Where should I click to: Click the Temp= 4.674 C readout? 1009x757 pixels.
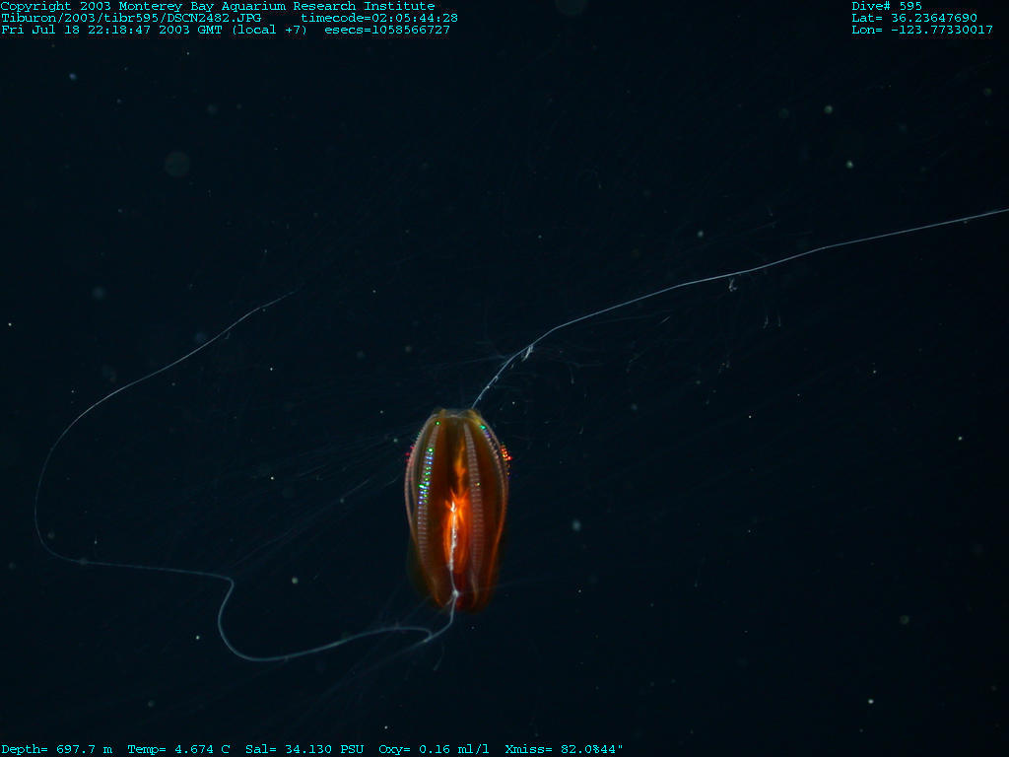[x=178, y=749]
